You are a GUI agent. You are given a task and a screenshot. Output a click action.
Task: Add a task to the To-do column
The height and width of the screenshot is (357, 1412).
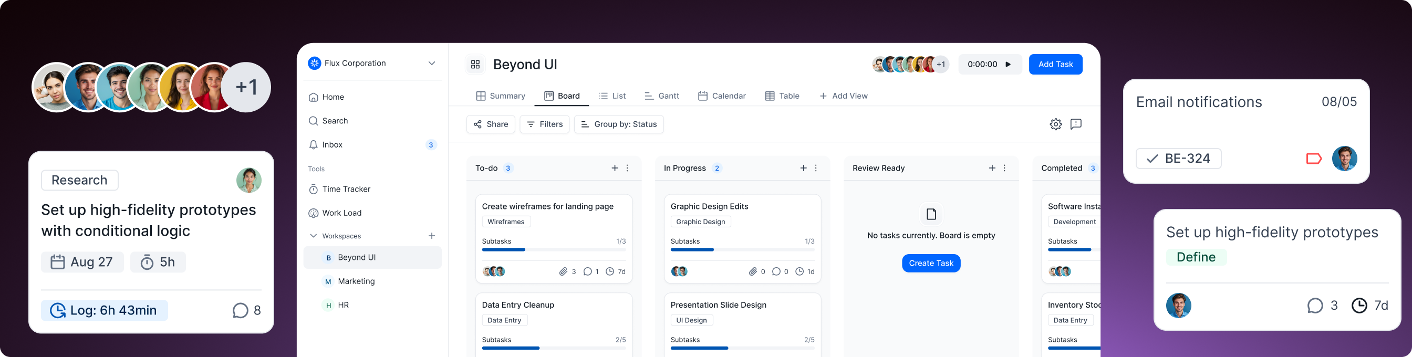[x=615, y=168]
